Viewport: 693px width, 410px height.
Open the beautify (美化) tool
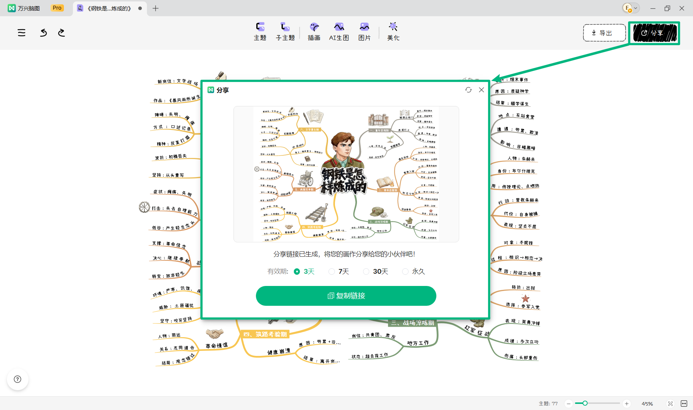[x=393, y=32]
